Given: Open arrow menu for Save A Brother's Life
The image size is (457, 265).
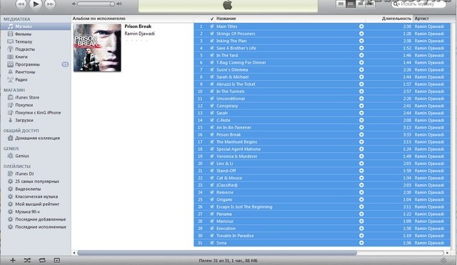Looking at the screenshot, I should coord(361,48).
